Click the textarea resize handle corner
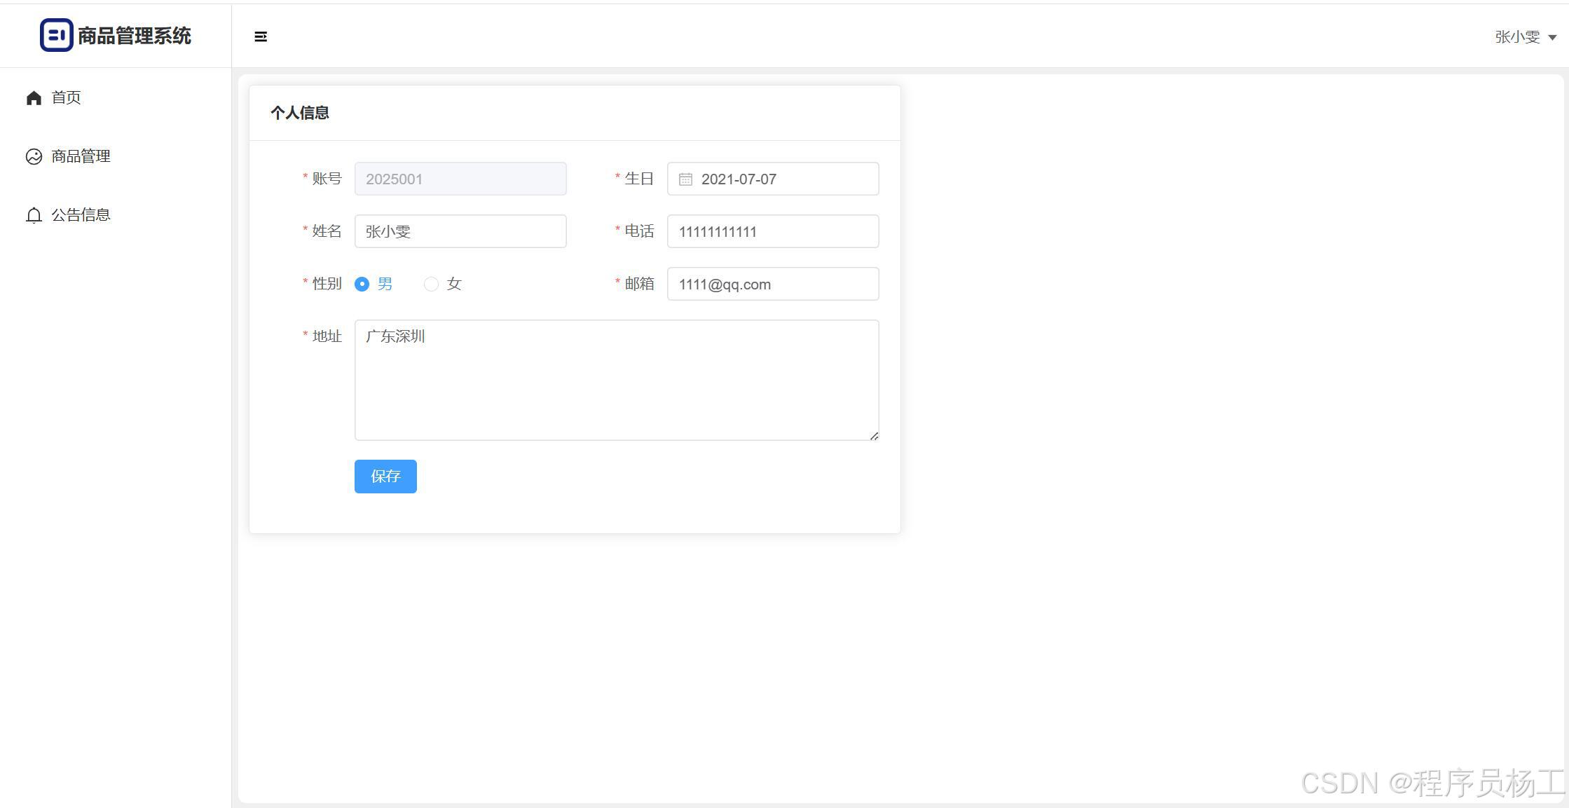 [874, 436]
